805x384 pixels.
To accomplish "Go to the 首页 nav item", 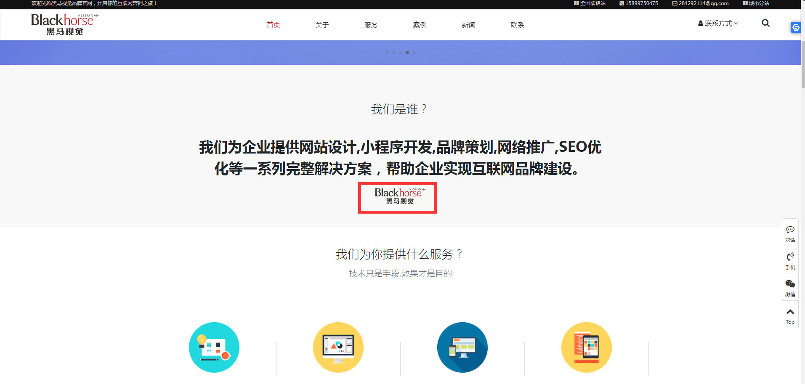I will tap(274, 25).
